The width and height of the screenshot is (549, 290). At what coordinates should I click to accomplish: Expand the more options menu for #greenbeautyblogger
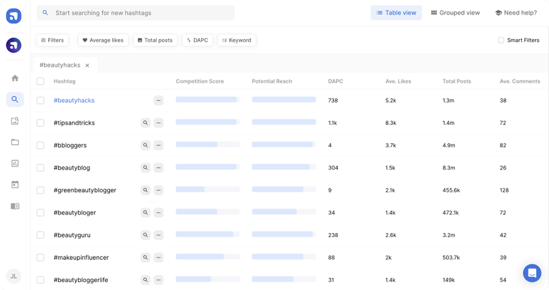click(x=158, y=190)
